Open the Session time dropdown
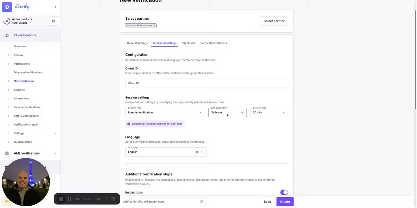 pyautogui.click(x=269, y=112)
